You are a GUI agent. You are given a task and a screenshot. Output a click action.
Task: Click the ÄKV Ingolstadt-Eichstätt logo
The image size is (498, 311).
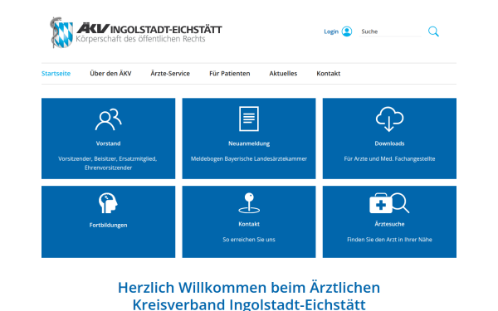(x=136, y=32)
